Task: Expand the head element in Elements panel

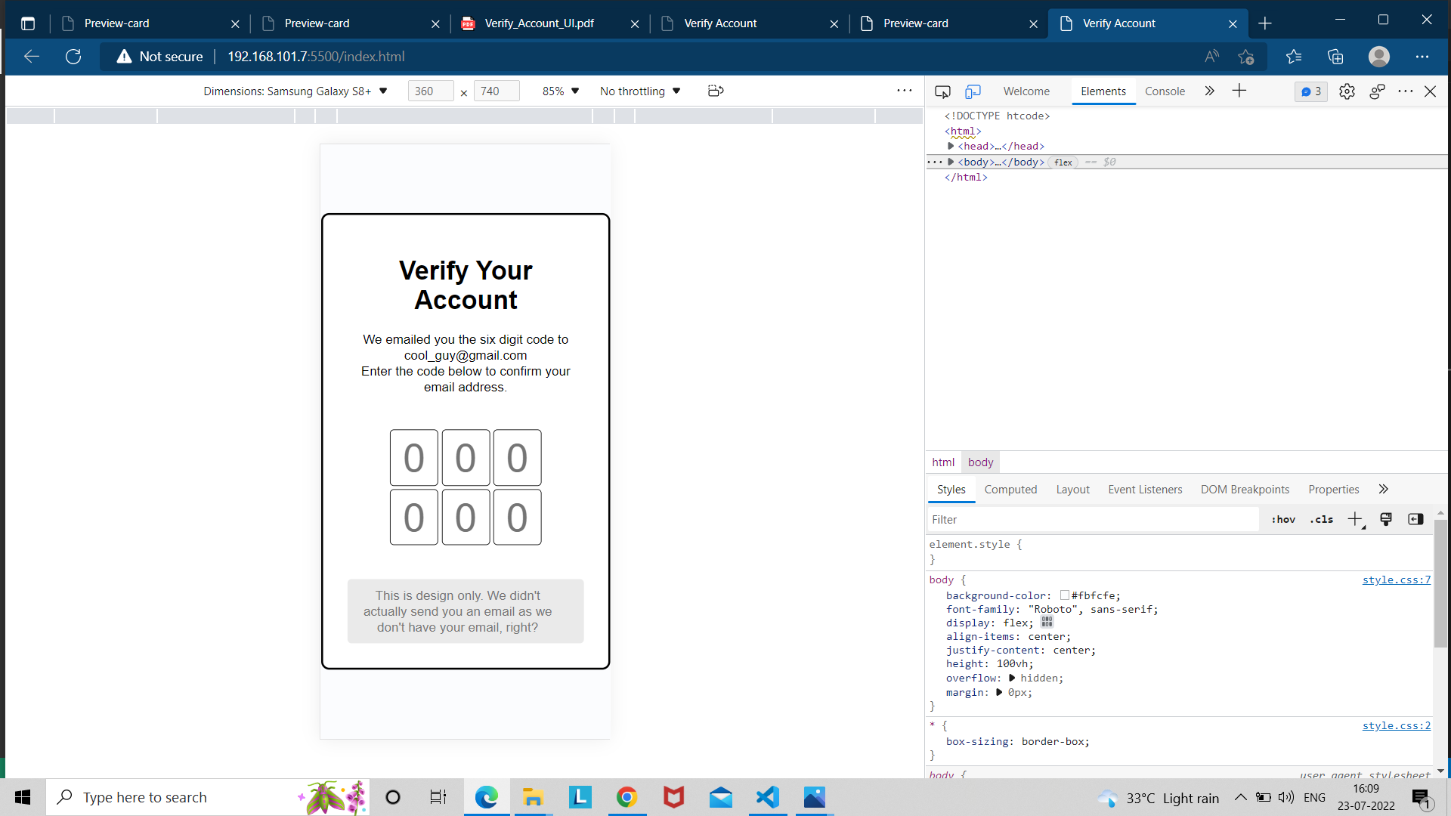Action: click(951, 146)
